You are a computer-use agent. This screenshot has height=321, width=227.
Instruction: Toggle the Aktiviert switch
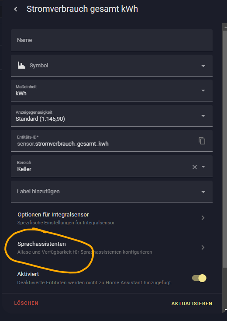point(199,278)
